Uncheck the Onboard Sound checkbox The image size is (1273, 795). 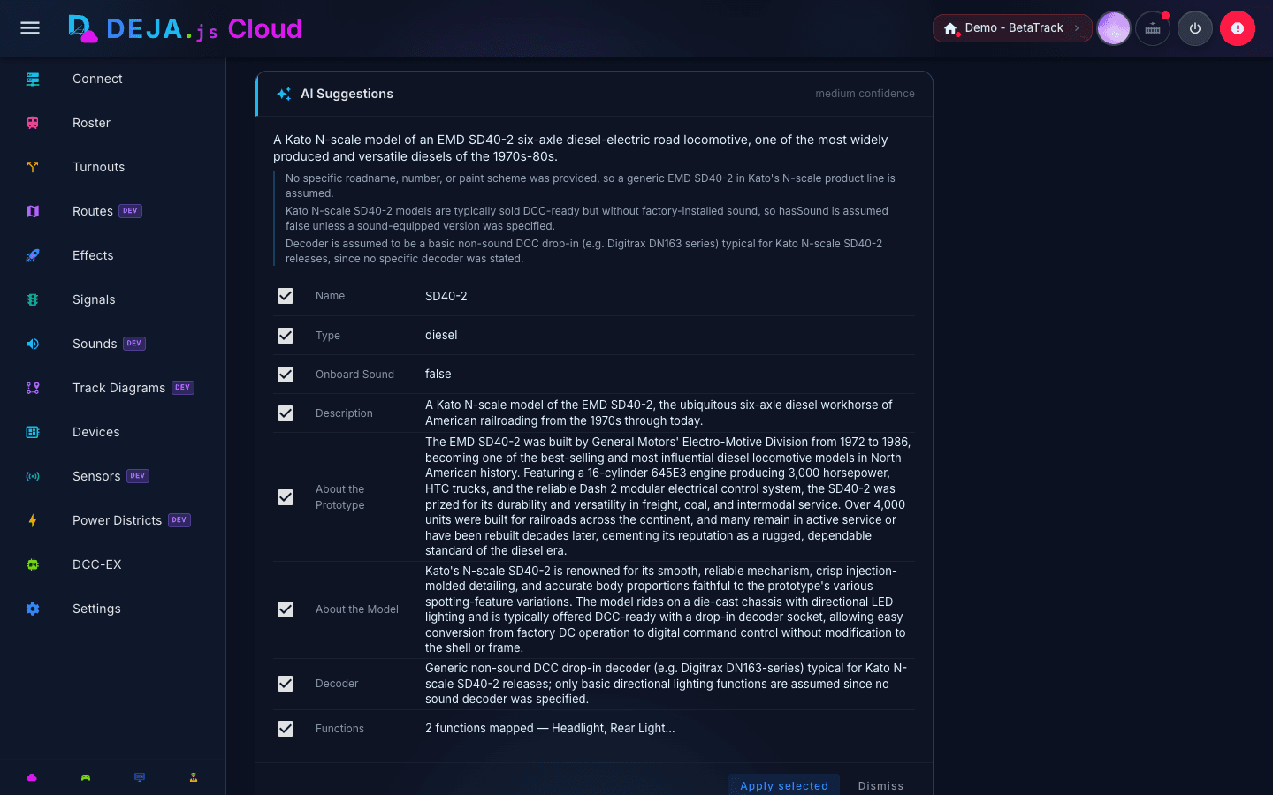coord(286,375)
